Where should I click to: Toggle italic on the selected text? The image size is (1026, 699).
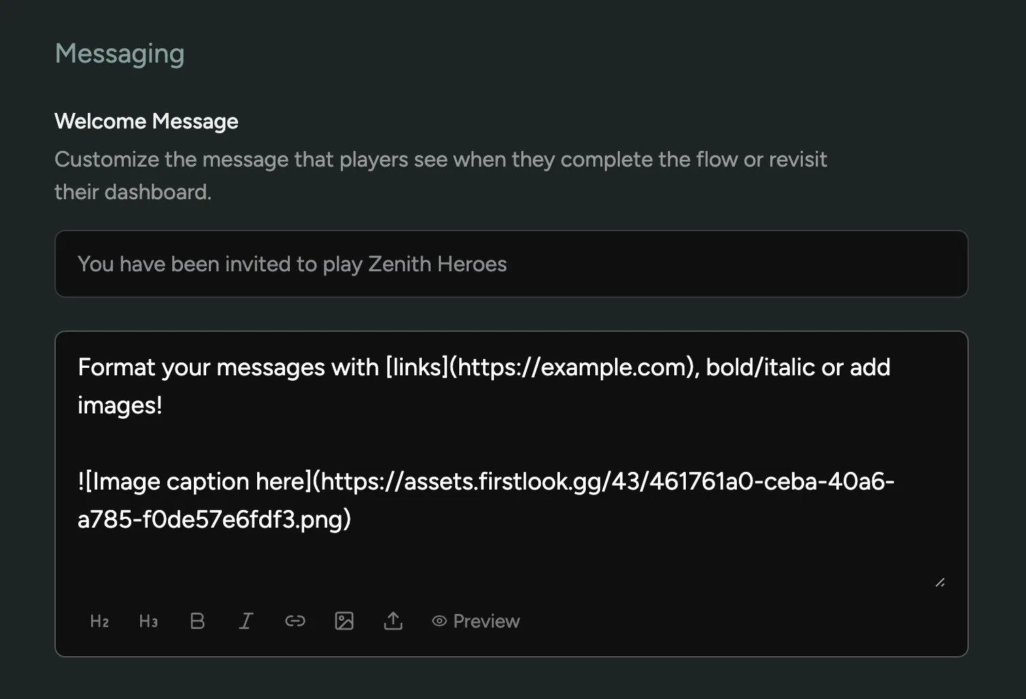246,621
